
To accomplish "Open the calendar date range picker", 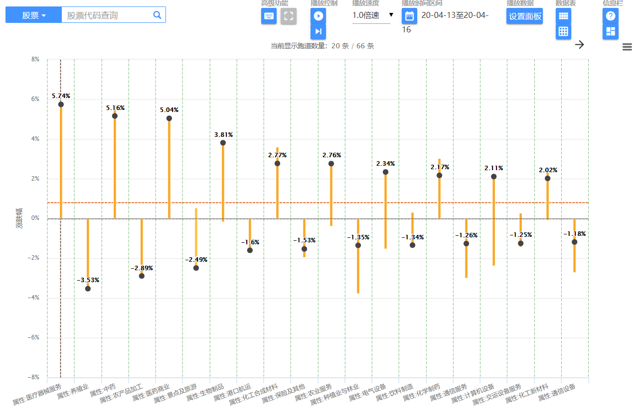I will pos(409,16).
